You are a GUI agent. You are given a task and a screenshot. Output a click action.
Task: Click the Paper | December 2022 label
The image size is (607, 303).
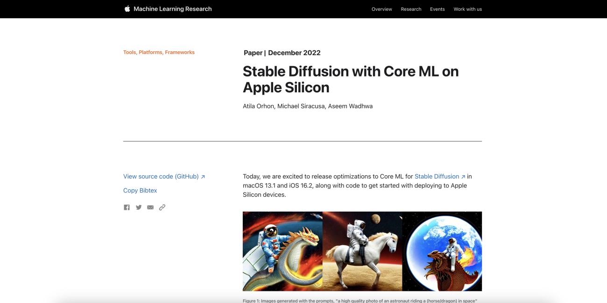(282, 53)
